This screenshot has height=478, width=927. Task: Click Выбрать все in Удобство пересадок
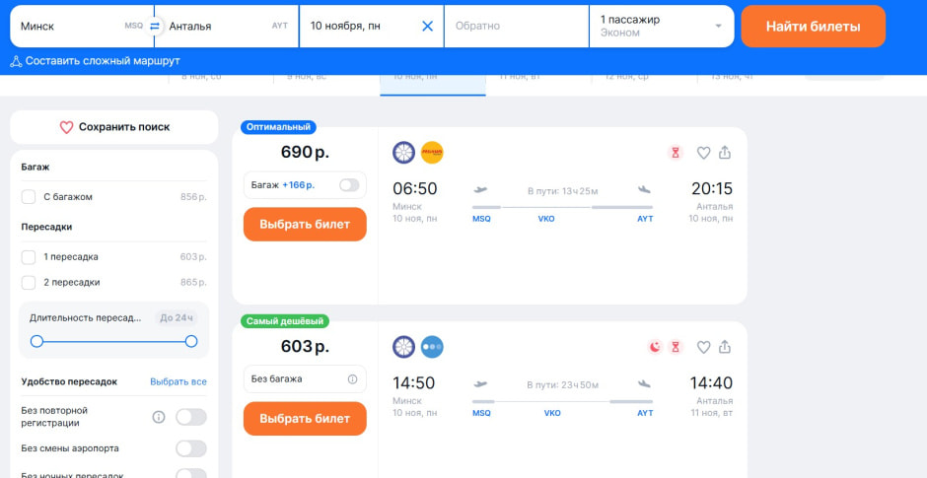[178, 381]
